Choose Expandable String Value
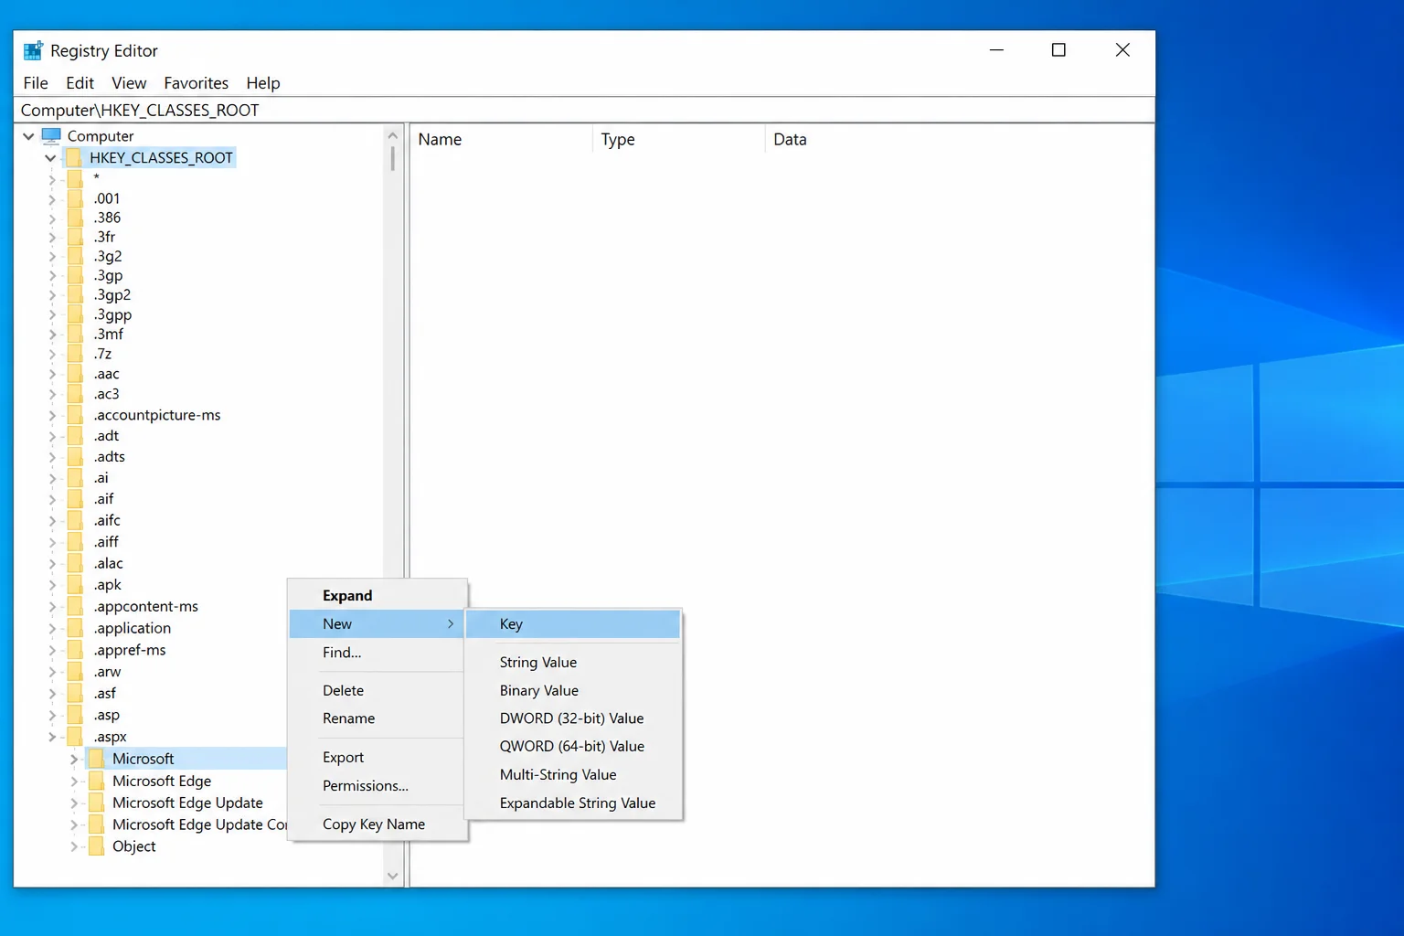The width and height of the screenshot is (1404, 936). point(573,803)
